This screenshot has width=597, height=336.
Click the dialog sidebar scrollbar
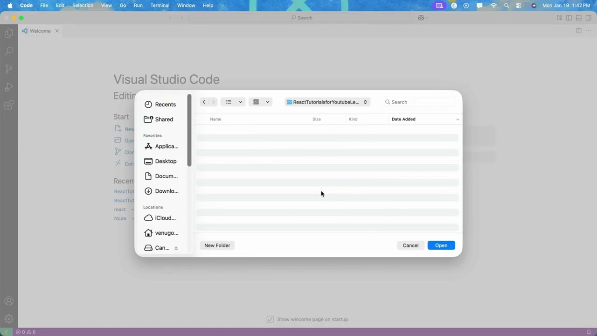[x=189, y=130]
